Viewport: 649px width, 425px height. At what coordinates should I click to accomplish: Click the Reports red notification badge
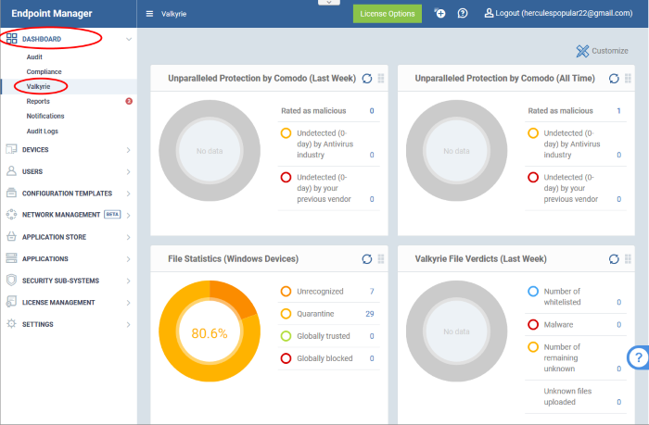point(129,101)
